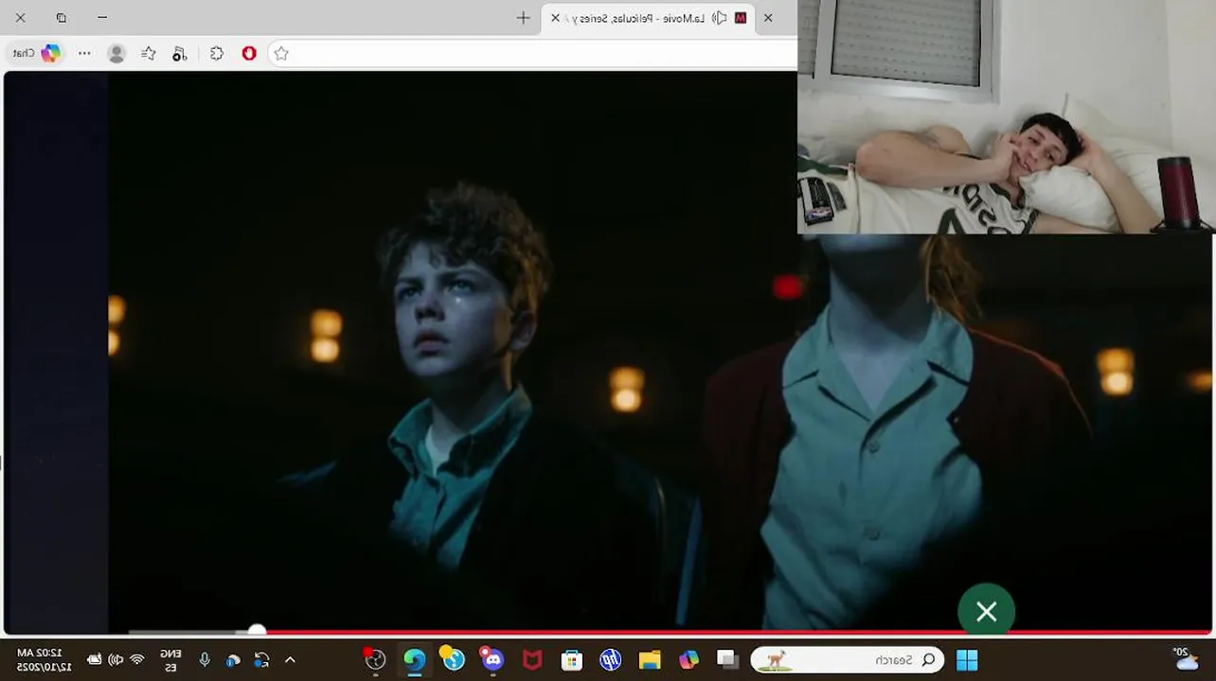Show hidden system tray icons chevron
1216x681 pixels.
pos(291,660)
